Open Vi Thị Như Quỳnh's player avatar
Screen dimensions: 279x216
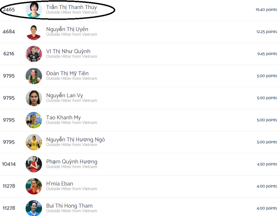point(34,54)
